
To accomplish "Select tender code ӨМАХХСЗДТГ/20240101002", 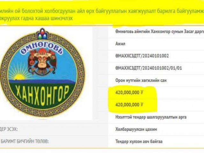I will (x=142, y=56).
